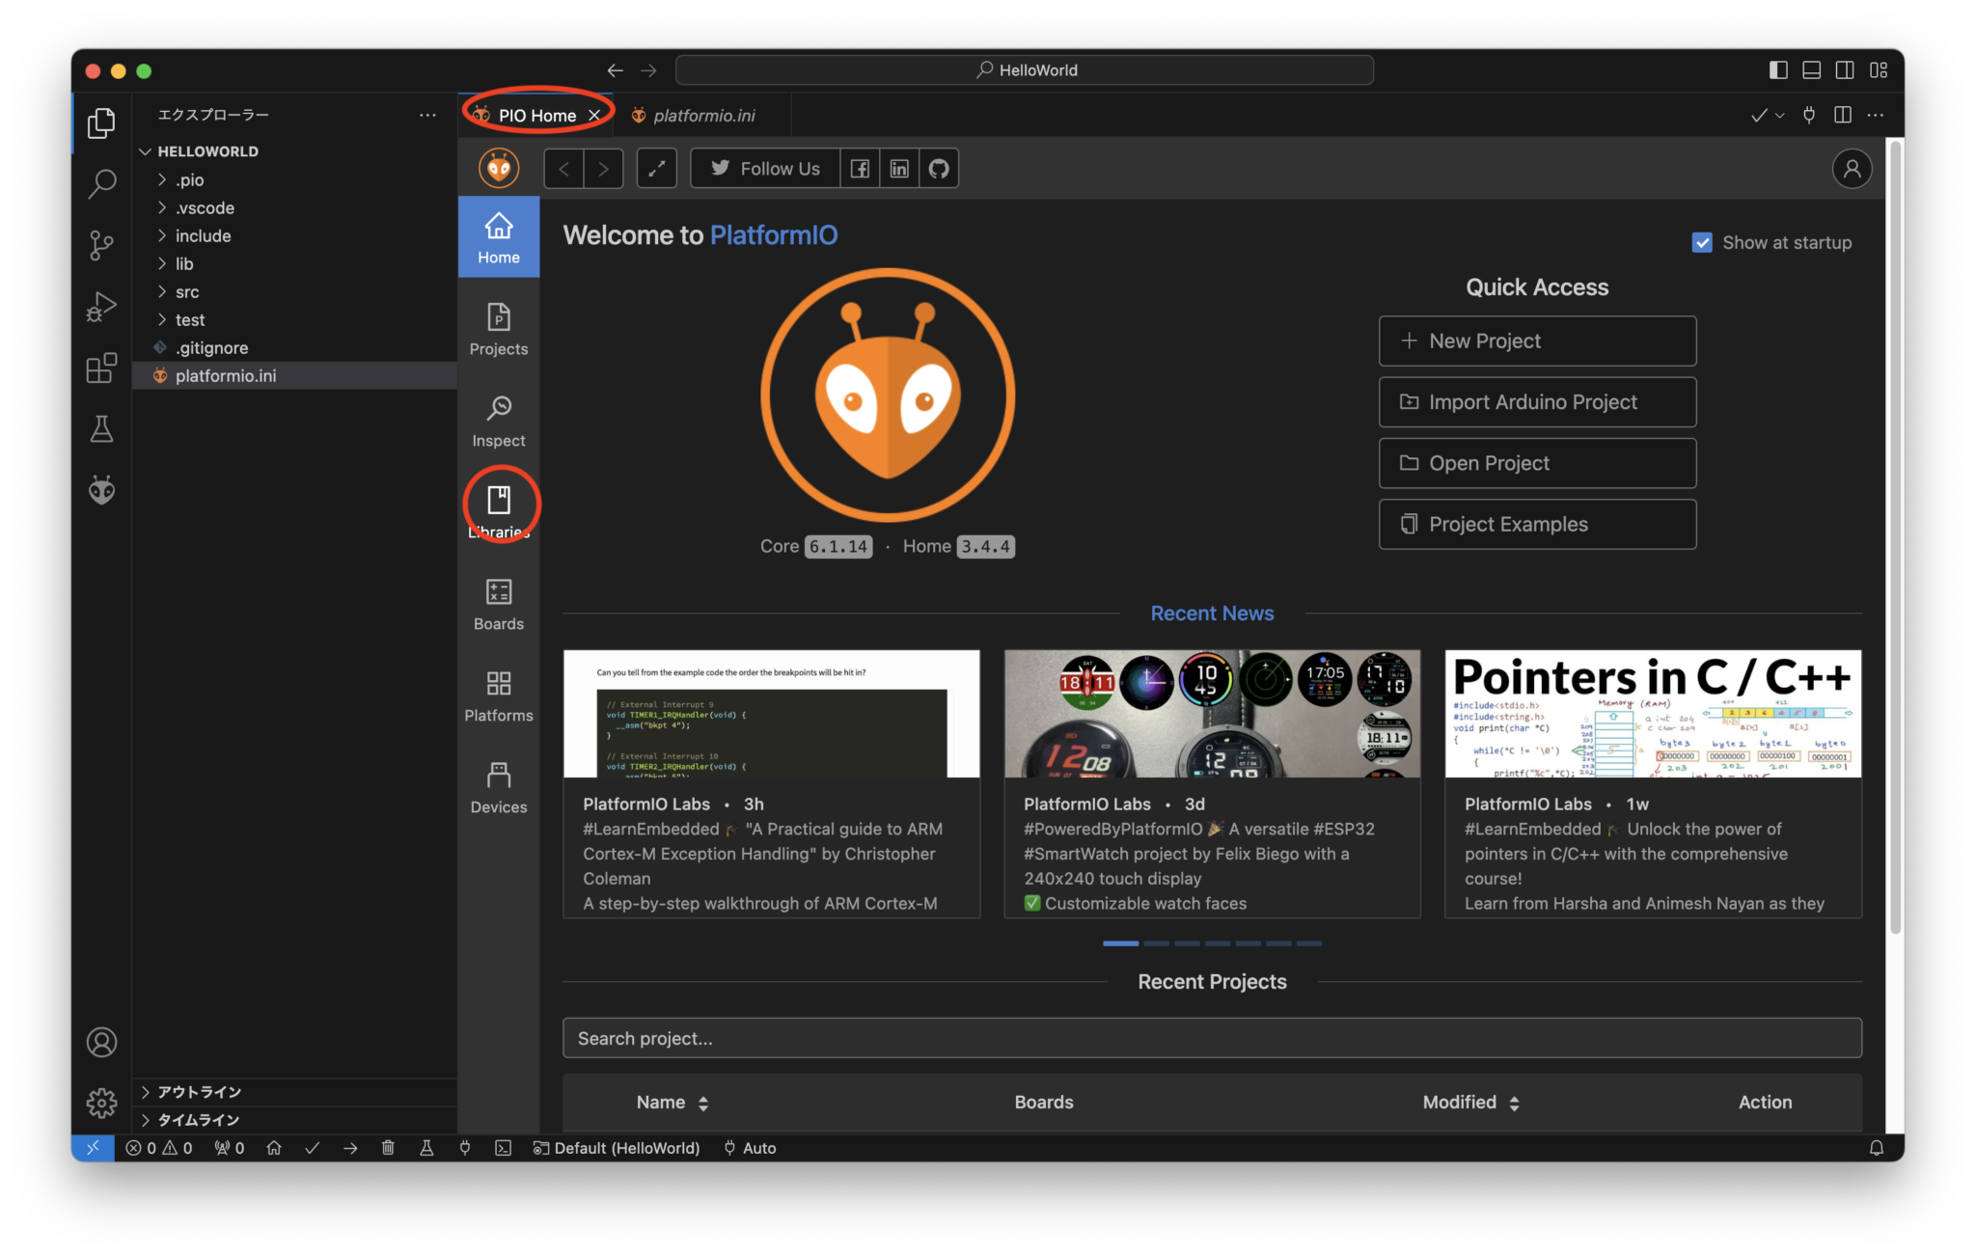Open Project Examples
1976x1256 pixels.
[1536, 524]
